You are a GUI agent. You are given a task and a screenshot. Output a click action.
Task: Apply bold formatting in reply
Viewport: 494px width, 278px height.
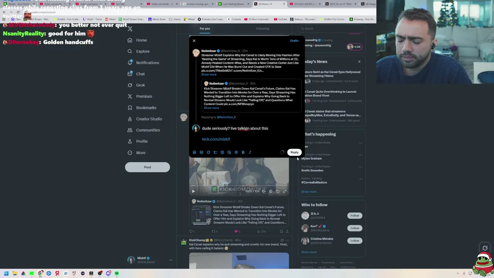point(243,153)
